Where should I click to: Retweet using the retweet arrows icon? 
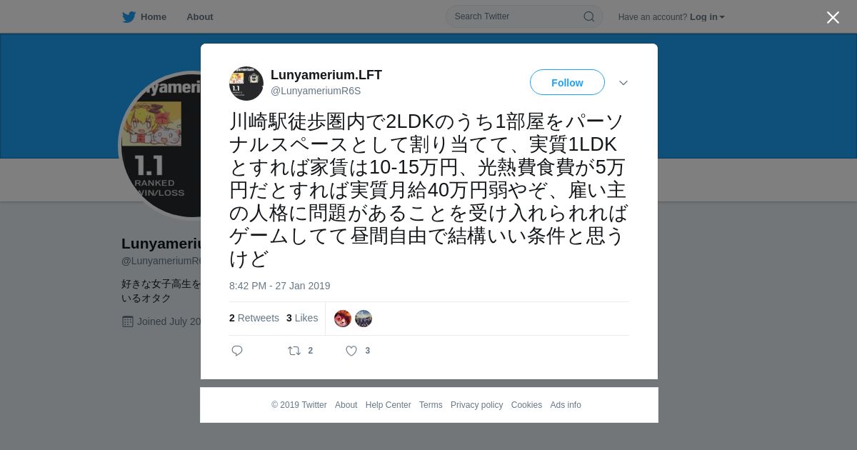[294, 351]
